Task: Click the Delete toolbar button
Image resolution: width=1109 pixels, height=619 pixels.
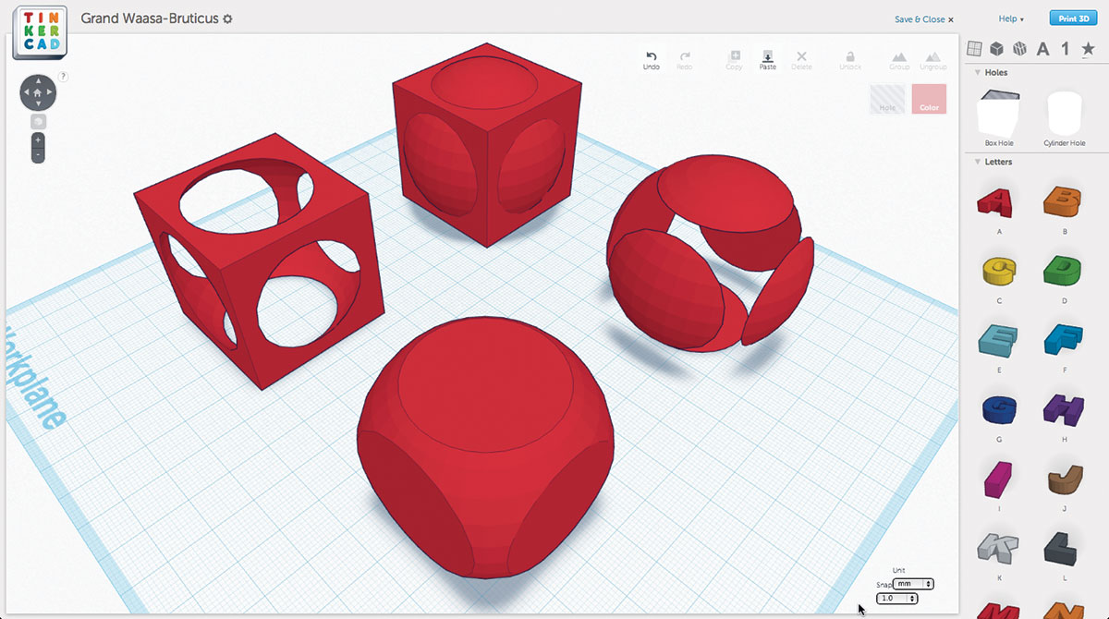Action: tap(801, 60)
